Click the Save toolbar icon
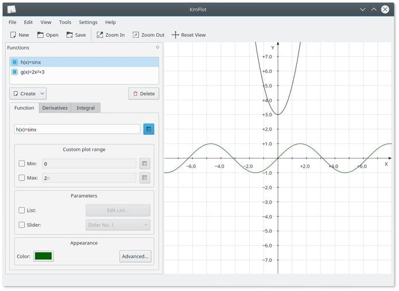The width and height of the screenshot is (399, 291). pyautogui.click(x=69, y=35)
